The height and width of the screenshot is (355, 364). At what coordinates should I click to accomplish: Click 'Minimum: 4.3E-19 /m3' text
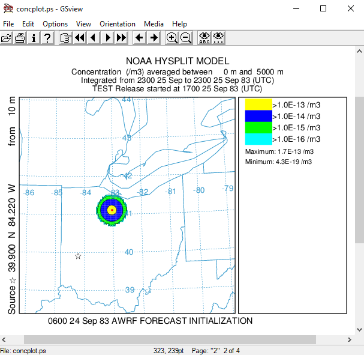coord(278,162)
